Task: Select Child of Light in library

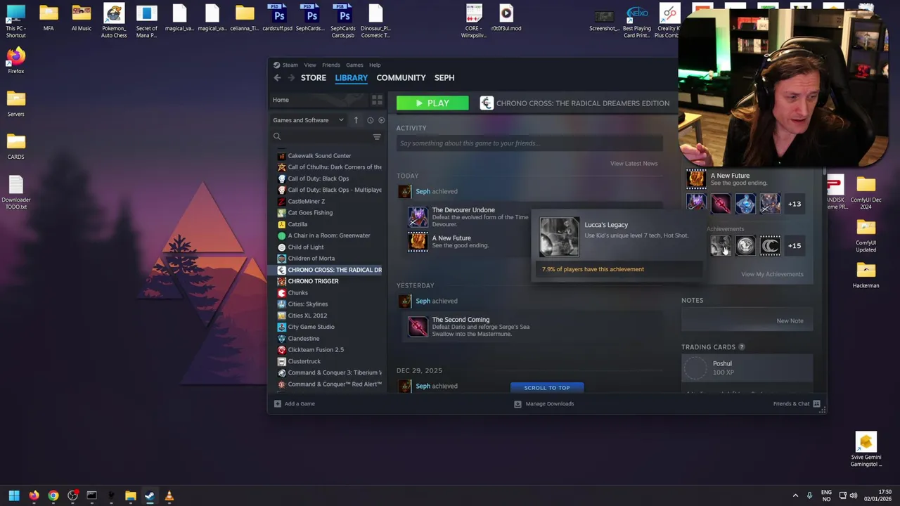Action: click(305, 247)
